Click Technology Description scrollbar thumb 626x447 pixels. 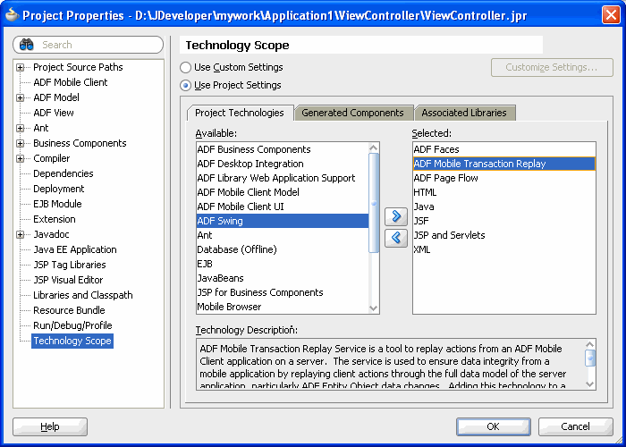pos(590,358)
